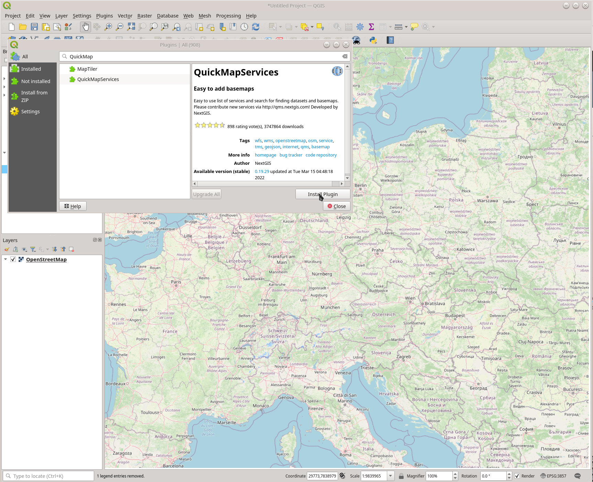Increase the Rotation value spinner
Viewport: 593px width, 482px height.
(509, 474)
